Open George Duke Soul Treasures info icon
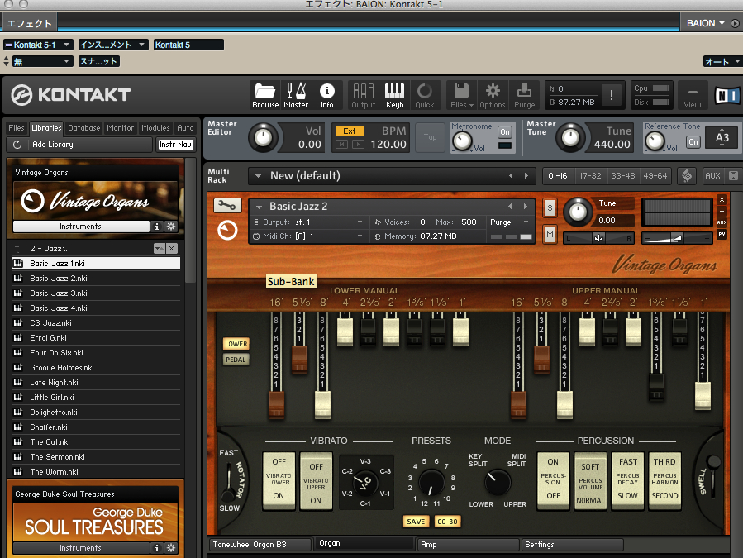 (157, 548)
